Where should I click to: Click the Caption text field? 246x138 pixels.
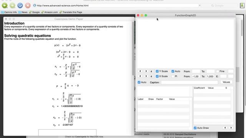[x=189, y=82]
